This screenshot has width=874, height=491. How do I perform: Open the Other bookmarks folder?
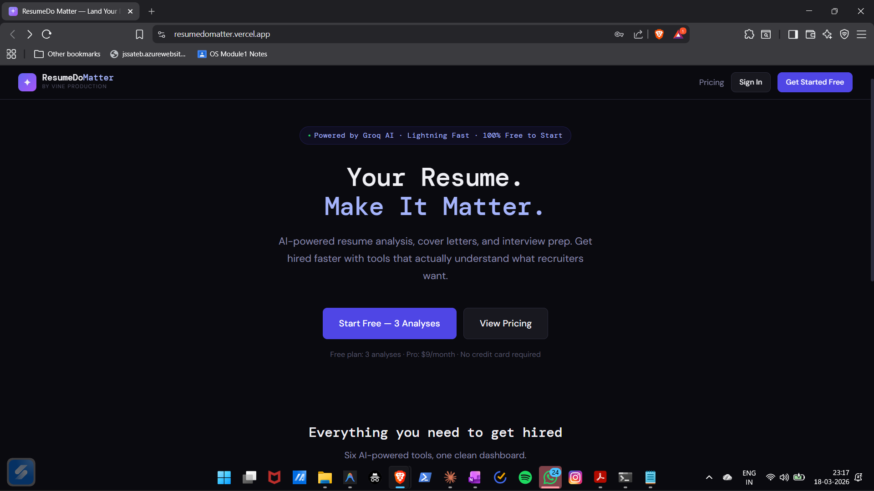(67, 54)
